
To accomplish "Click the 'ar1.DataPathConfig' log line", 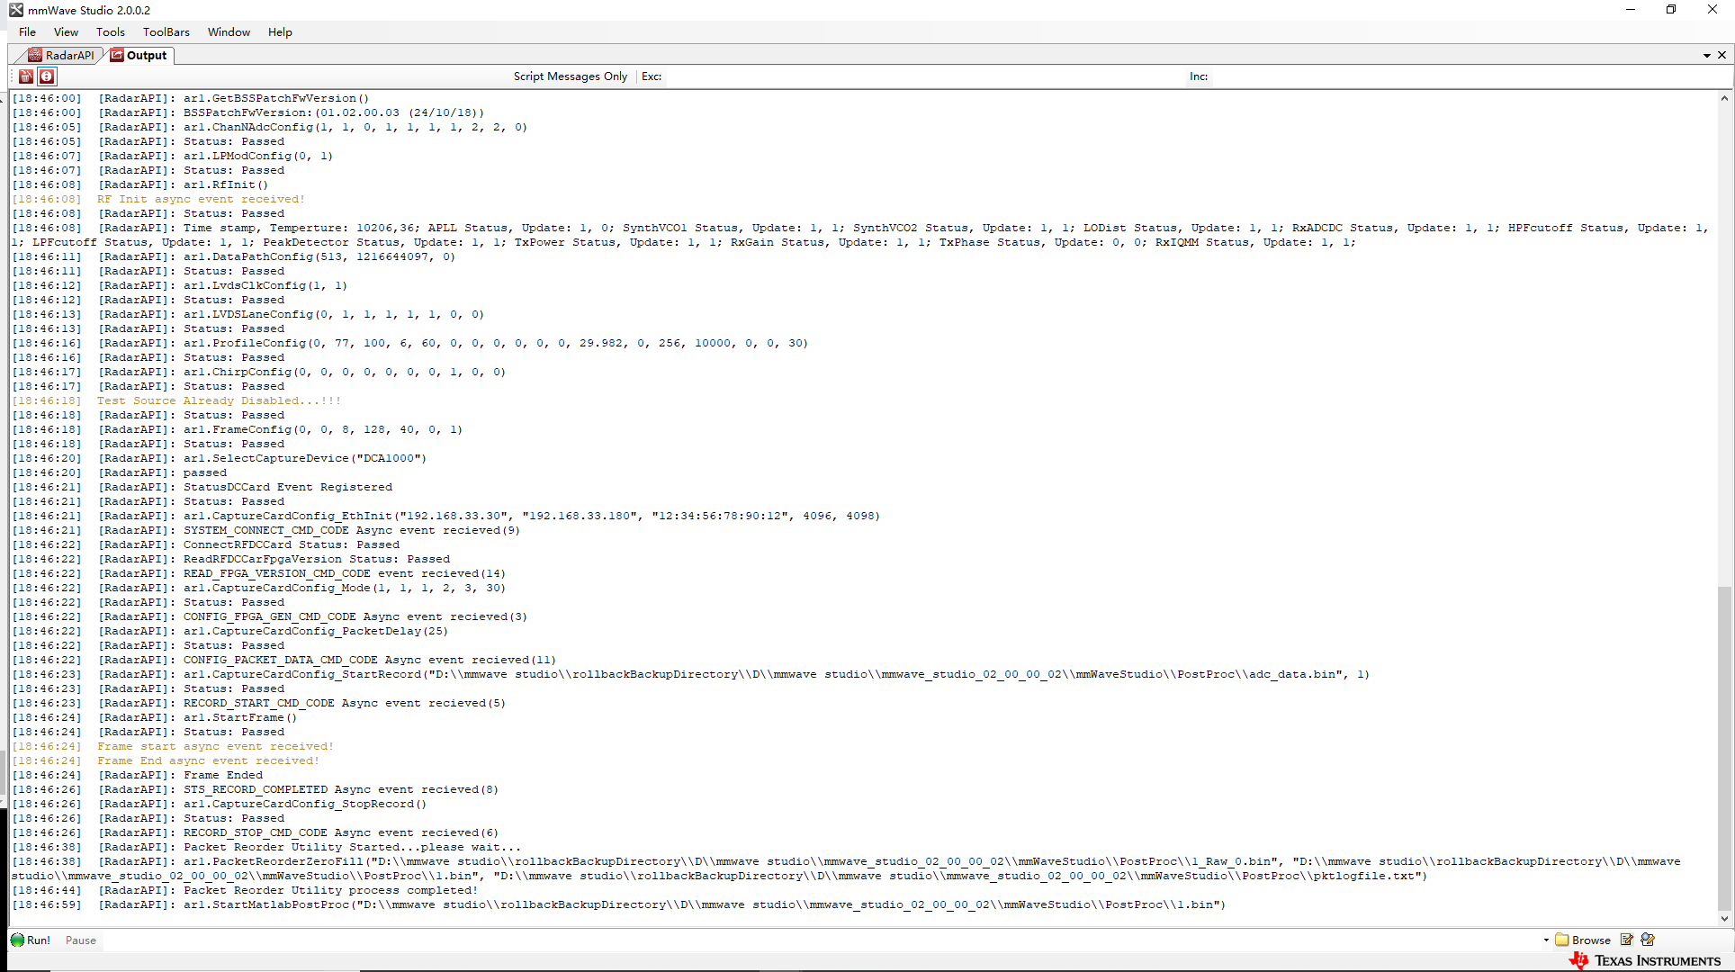I will (319, 256).
